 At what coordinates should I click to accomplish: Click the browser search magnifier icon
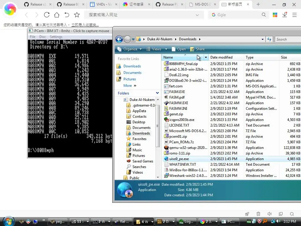[264, 15]
